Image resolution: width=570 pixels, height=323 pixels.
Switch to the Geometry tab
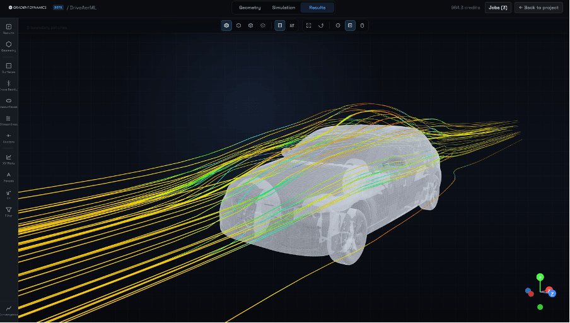coord(250,8)
